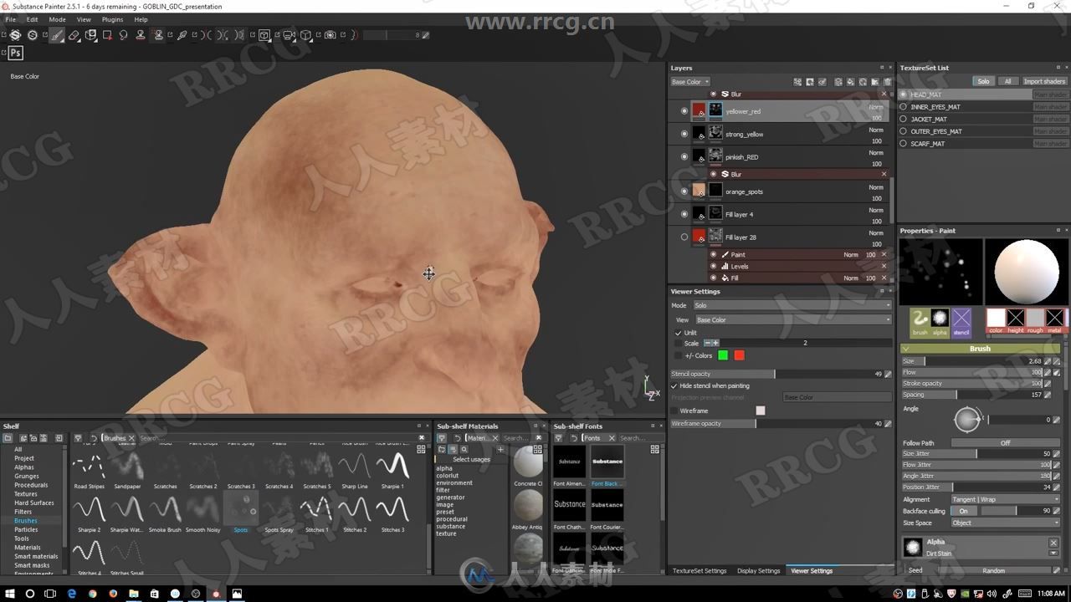Select the Smudge tool
This screenshot has width=1071, height=602.
coord(123,35)
